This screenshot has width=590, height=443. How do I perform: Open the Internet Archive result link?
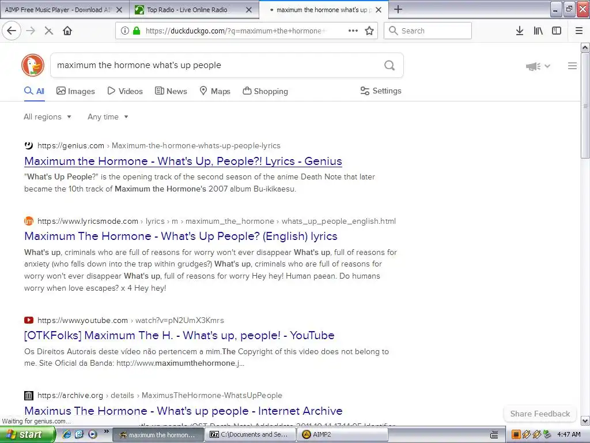[183, 411]
